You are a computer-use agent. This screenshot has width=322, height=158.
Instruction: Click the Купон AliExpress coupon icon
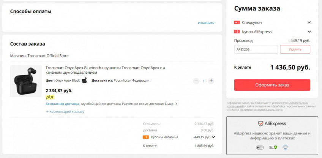point(237,32)
